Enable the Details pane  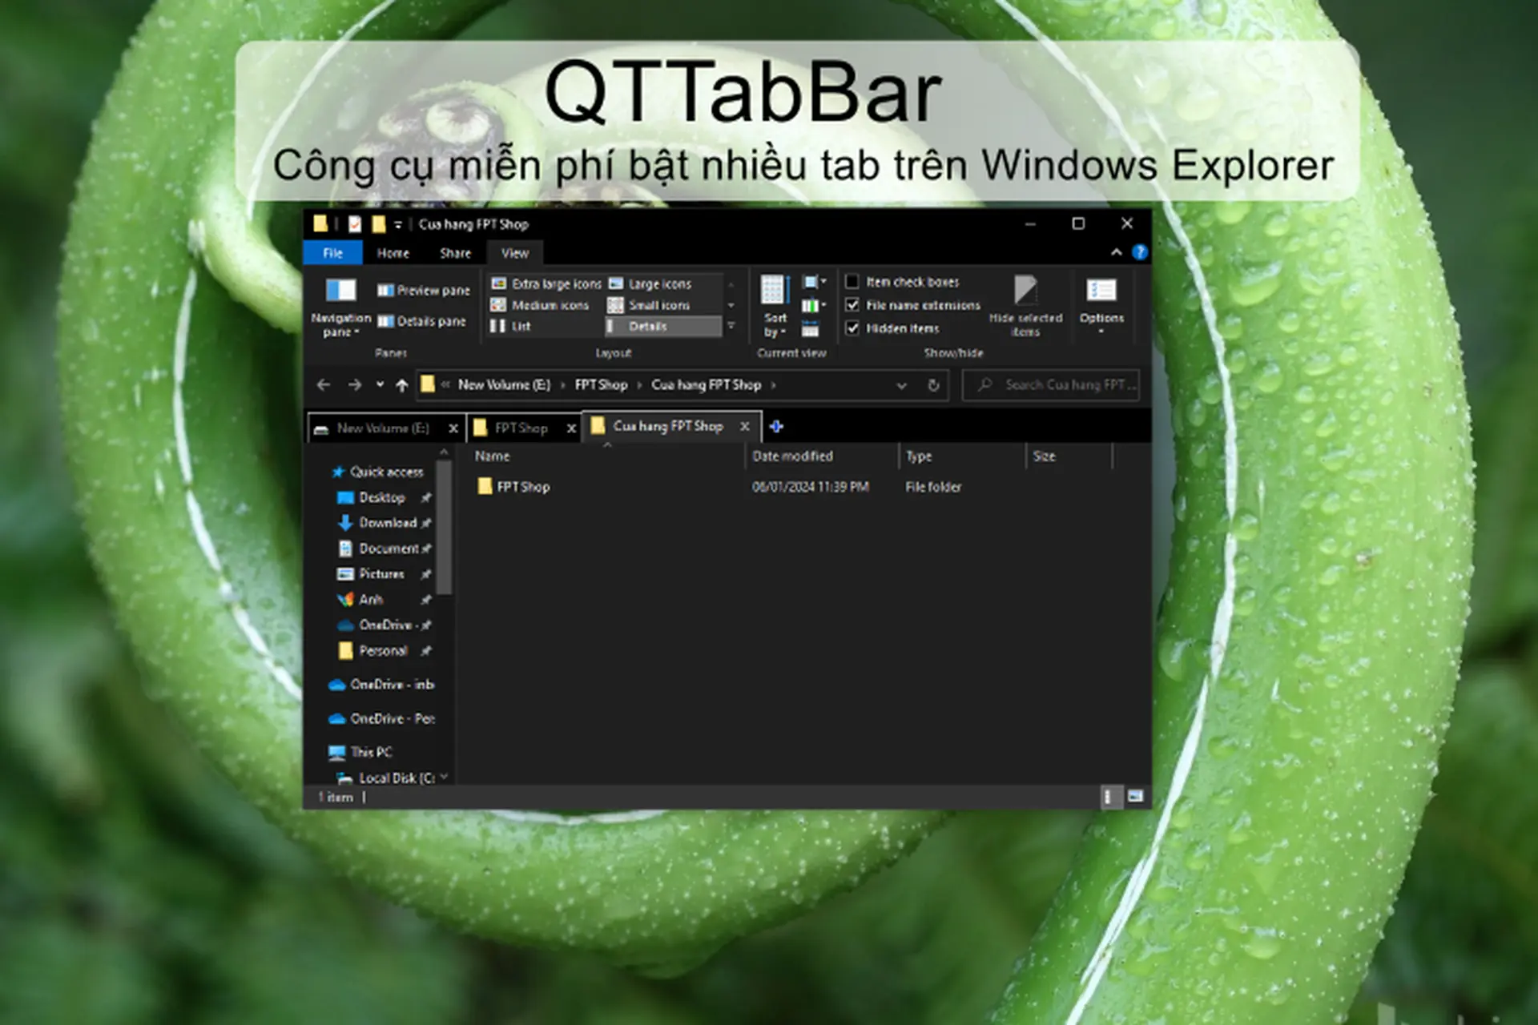pyautogui.click(x=422, y=321)
